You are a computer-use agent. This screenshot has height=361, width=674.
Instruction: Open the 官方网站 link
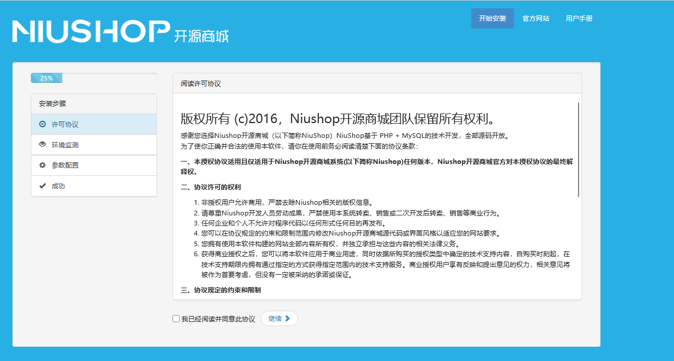pyautogui.click(x=536, y=18)
